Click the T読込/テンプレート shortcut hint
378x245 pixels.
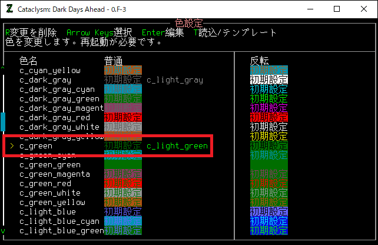[236, 33]
